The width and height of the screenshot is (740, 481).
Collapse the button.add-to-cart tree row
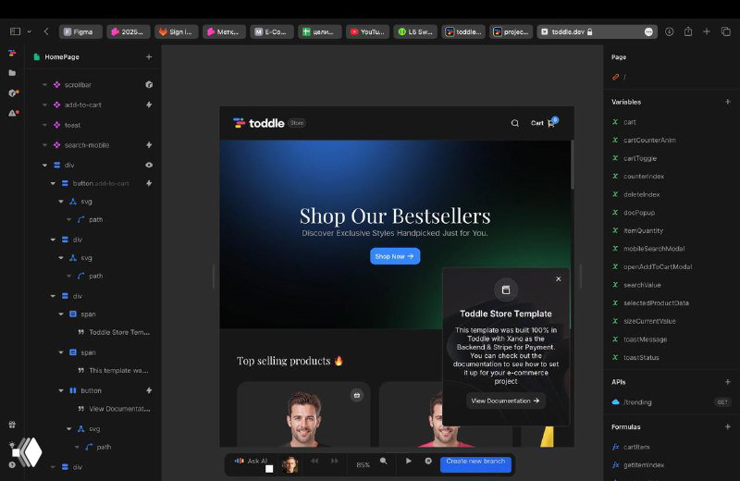click(53, 183)
